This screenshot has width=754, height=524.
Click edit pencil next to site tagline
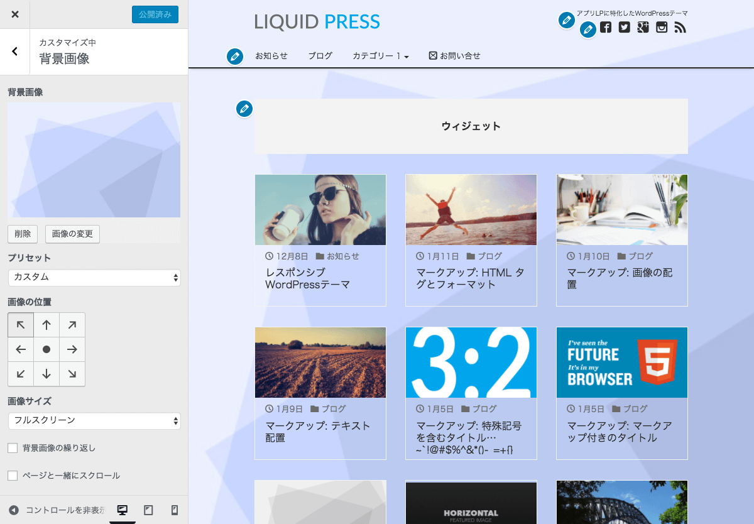point(567,20)
